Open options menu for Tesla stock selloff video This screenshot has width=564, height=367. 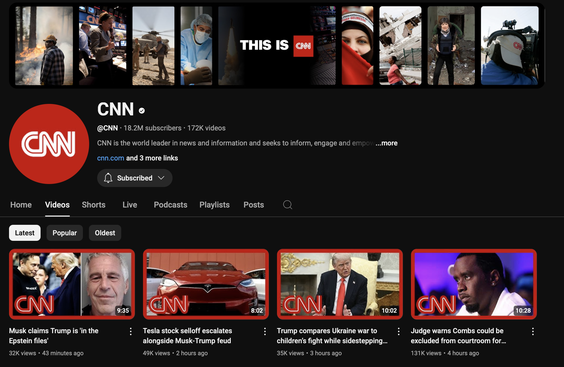tap(265, 331)
